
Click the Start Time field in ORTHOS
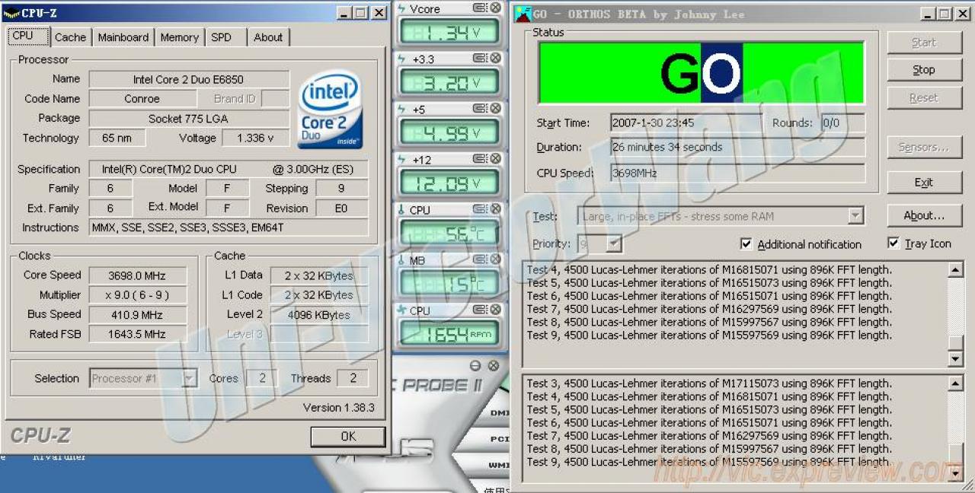pos(686,122)
